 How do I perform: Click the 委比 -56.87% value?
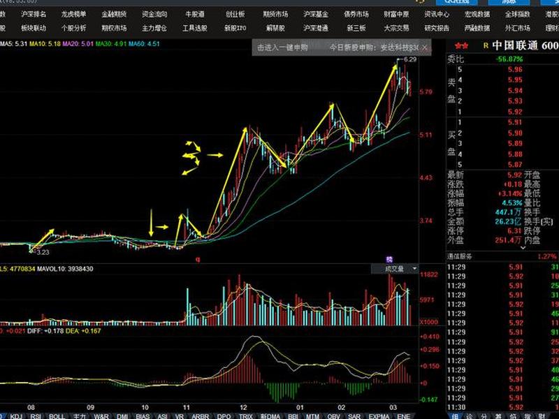(x=509, y=59)
